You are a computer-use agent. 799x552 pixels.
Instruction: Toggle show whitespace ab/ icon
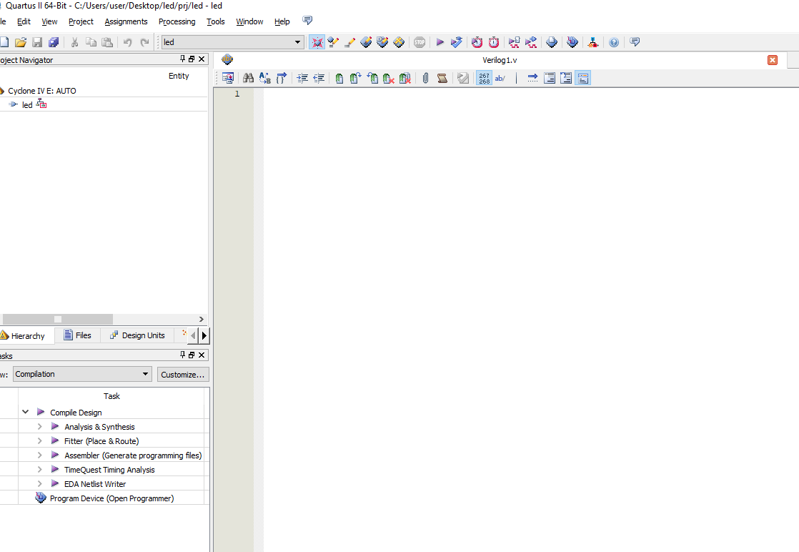point(500,78)
